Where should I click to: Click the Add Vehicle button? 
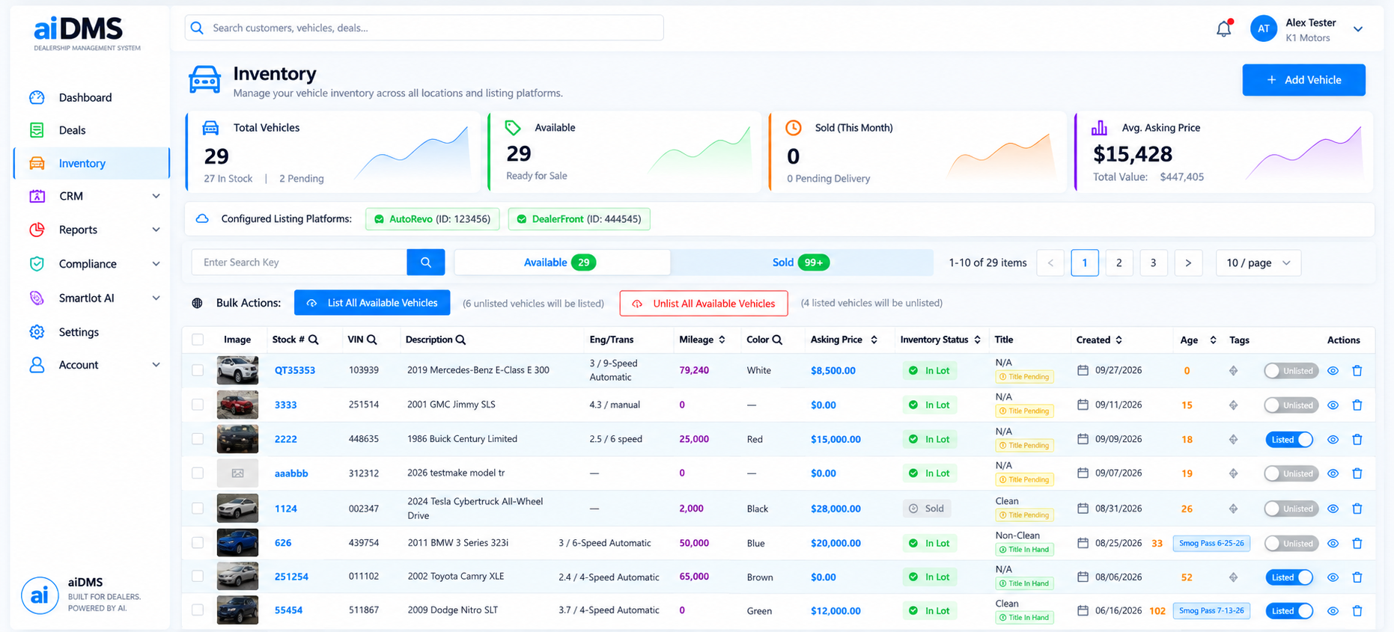(x=1303, y=80)
